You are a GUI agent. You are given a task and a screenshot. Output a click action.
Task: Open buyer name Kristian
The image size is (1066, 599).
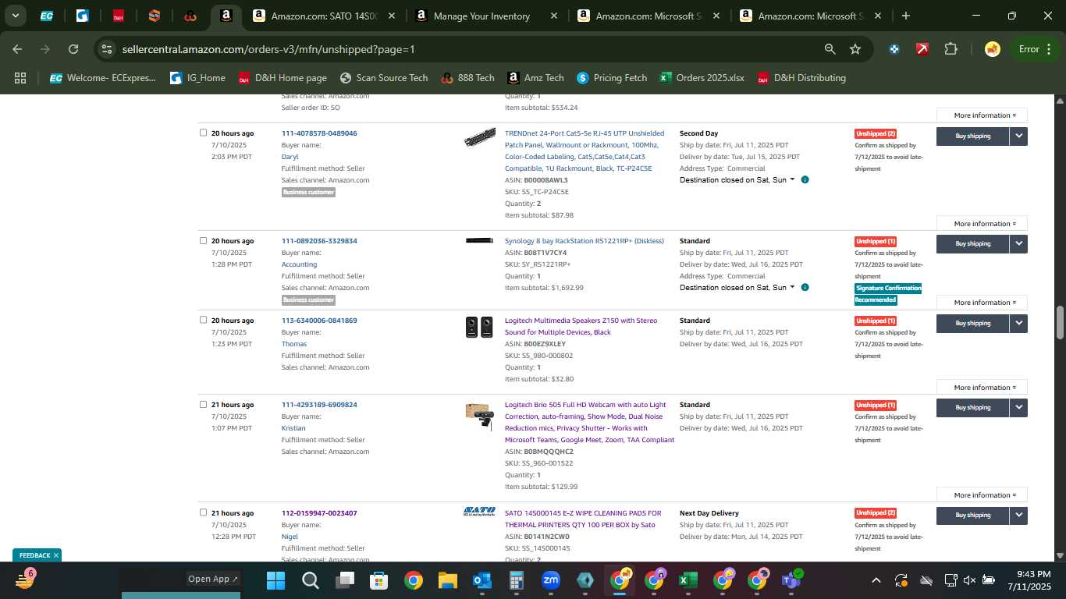[293, 428]
